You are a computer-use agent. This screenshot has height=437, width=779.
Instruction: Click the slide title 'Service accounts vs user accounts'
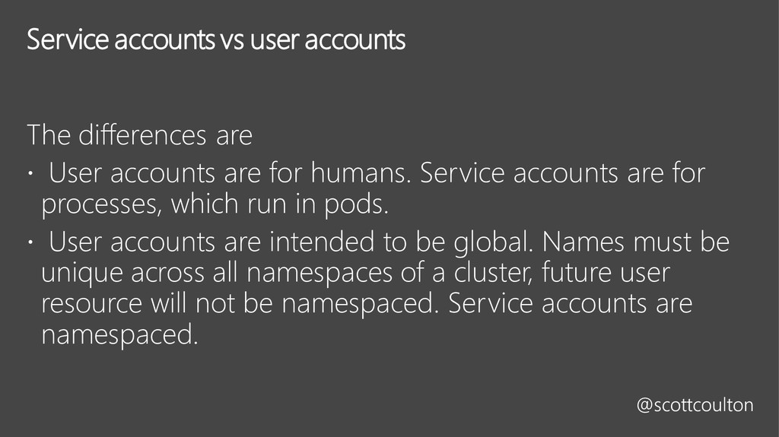tap(216, 40)
